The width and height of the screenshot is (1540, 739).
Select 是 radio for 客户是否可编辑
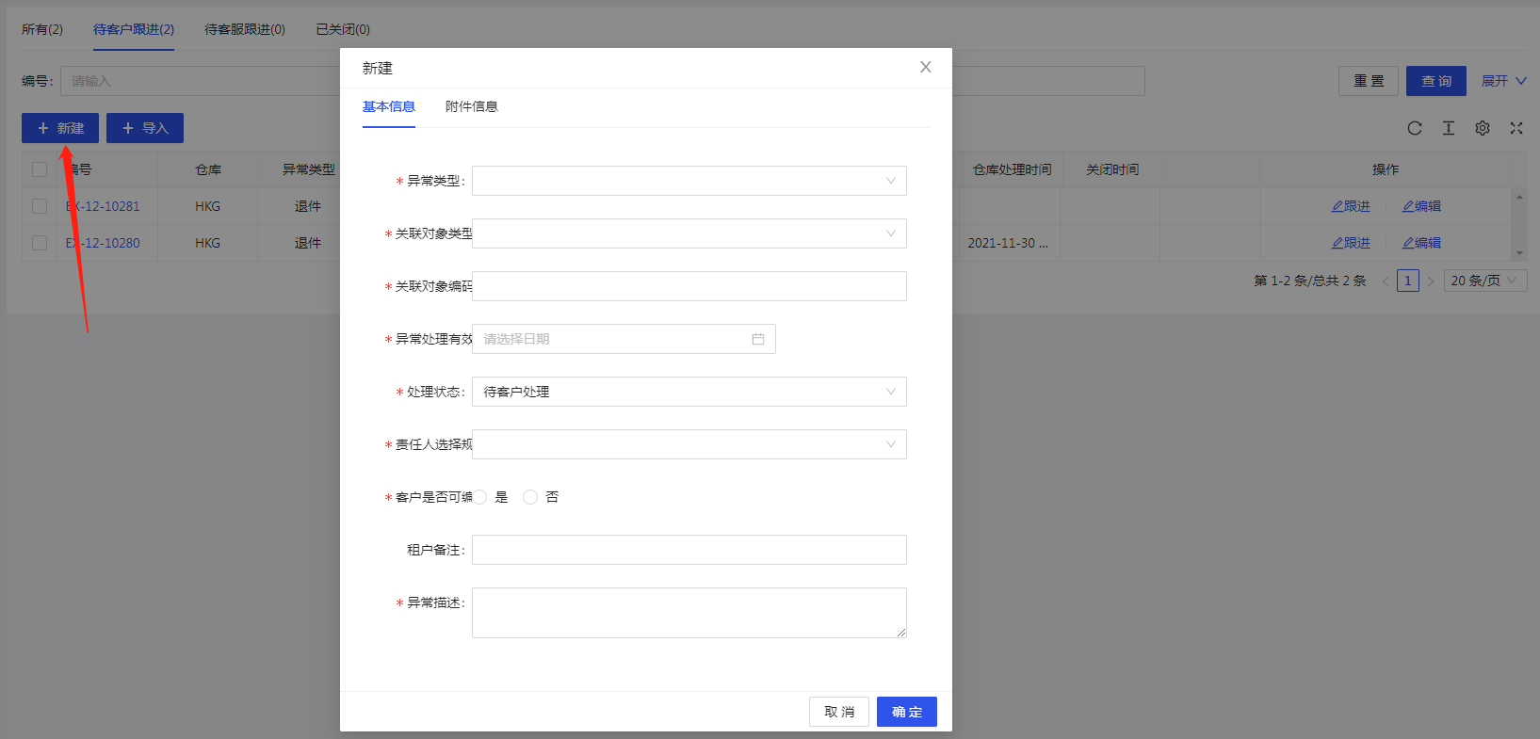point(480,497)
